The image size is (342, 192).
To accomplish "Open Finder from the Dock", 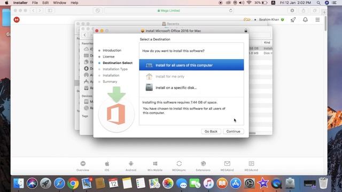I will [19, 183].
